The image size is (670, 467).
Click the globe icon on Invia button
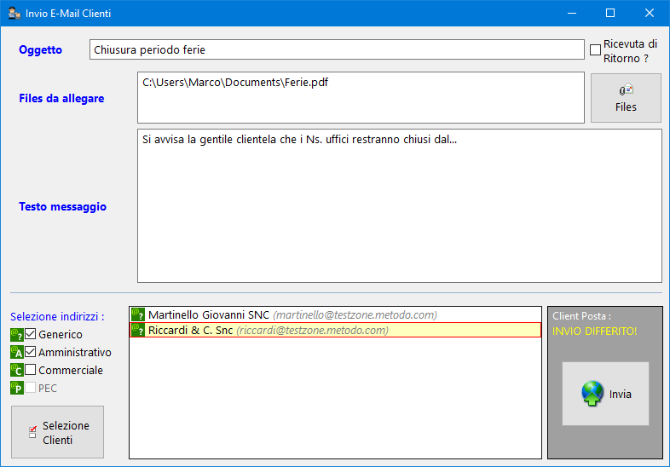[x=592, y=394]
